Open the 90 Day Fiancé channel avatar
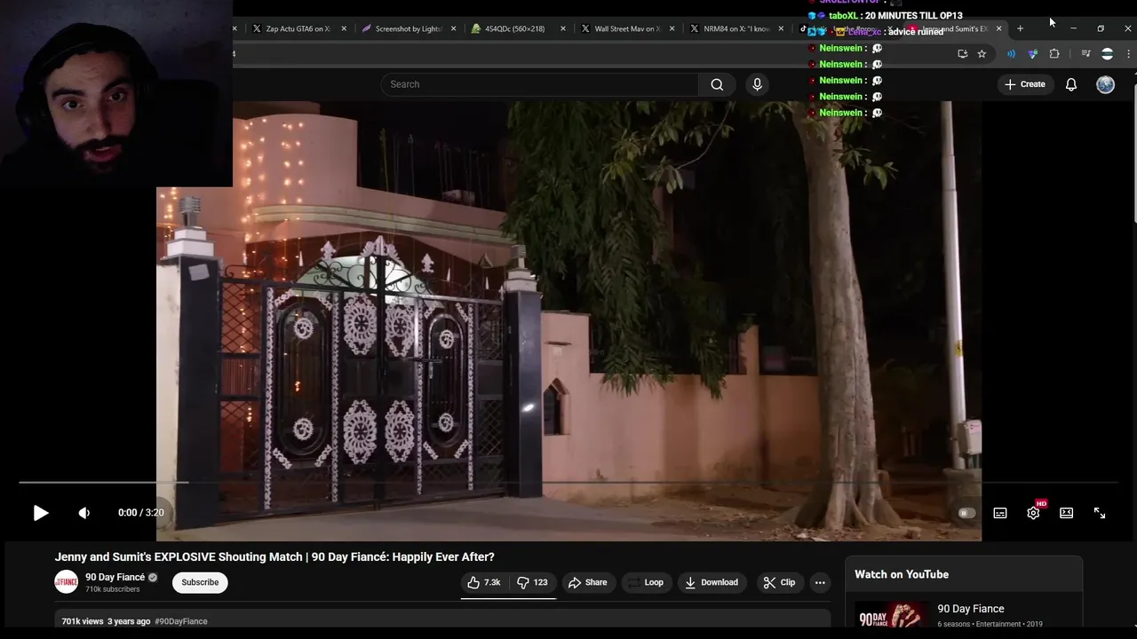1137x639 pixels. 67,582
